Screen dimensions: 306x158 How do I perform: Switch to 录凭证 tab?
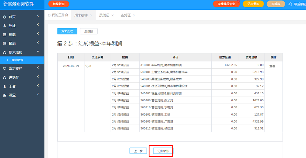click(x=106, y=15)
